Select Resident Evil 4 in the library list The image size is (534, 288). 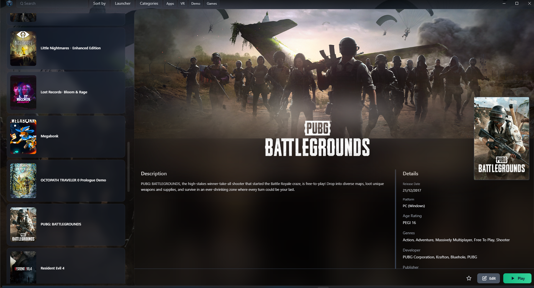point(52,268)
